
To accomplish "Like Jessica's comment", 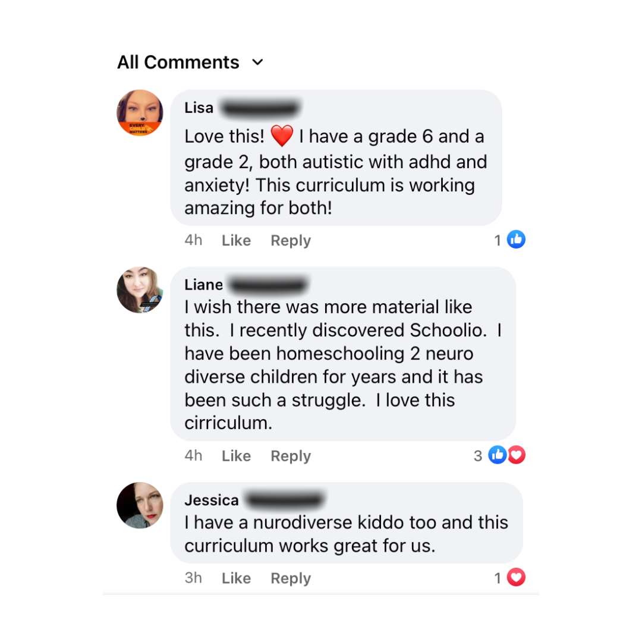I will pyautogui.click(x=236, y=578).
